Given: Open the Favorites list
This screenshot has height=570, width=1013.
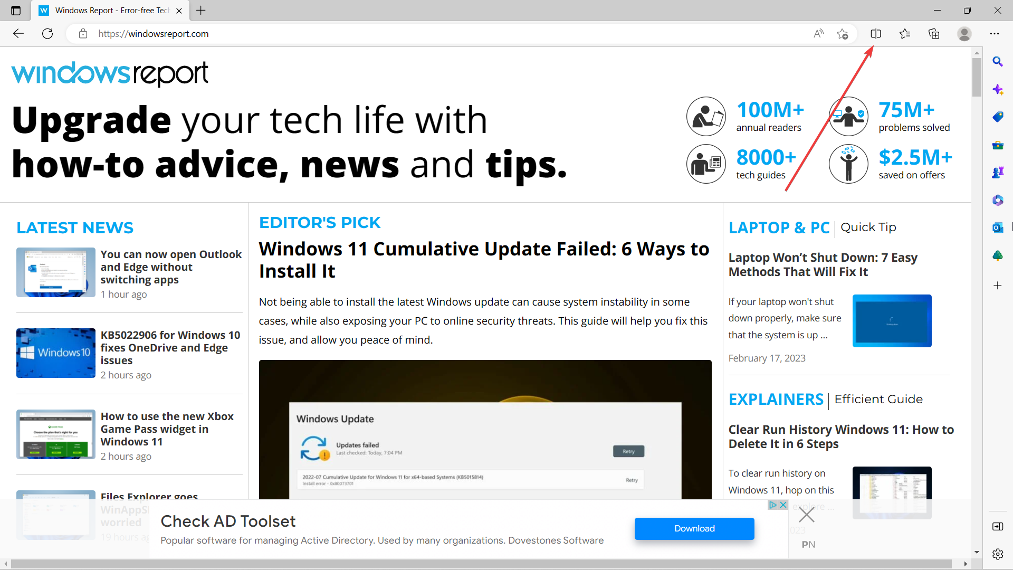Looking at the screenshot, I should (x=905, y=34).
